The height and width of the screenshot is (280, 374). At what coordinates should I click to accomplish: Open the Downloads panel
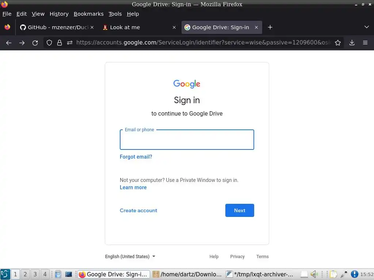tap(352, 43)
